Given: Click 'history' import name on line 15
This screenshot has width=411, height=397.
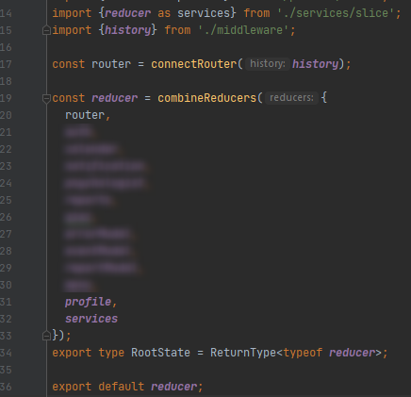Looking at the screenshot, I should click(x=127, y=30).
